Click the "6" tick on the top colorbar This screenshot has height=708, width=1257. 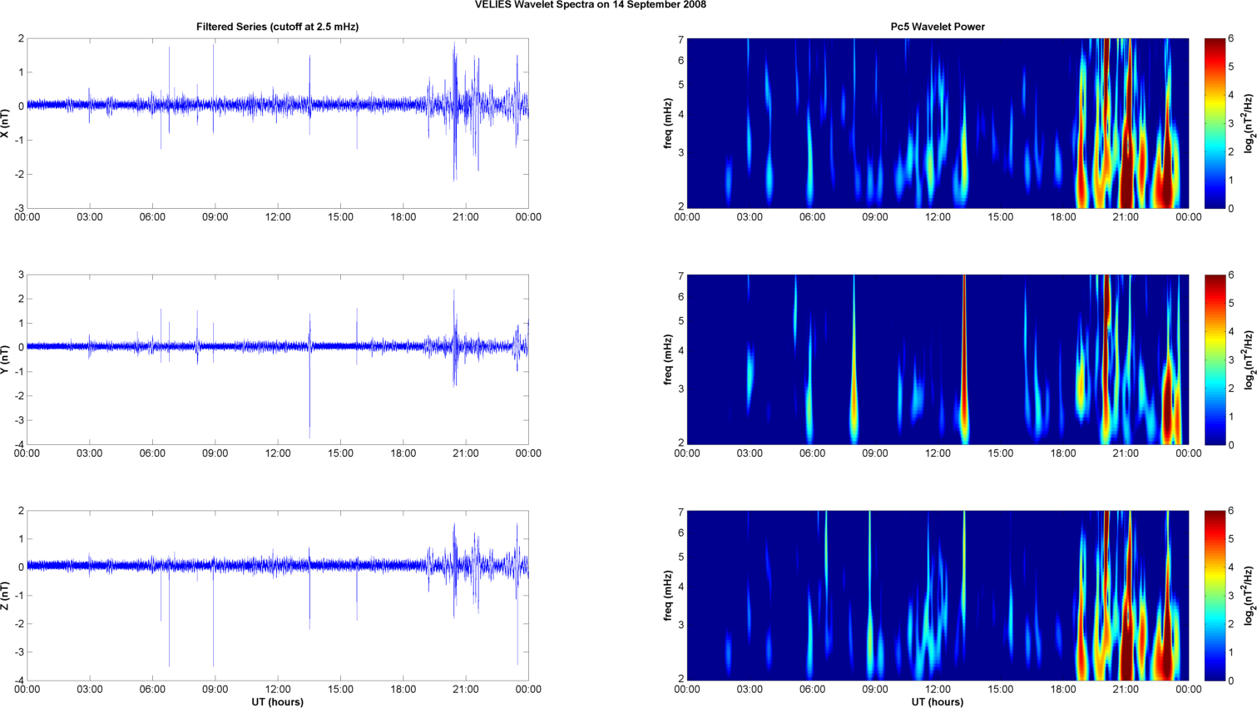click(x=1231, y=38)
